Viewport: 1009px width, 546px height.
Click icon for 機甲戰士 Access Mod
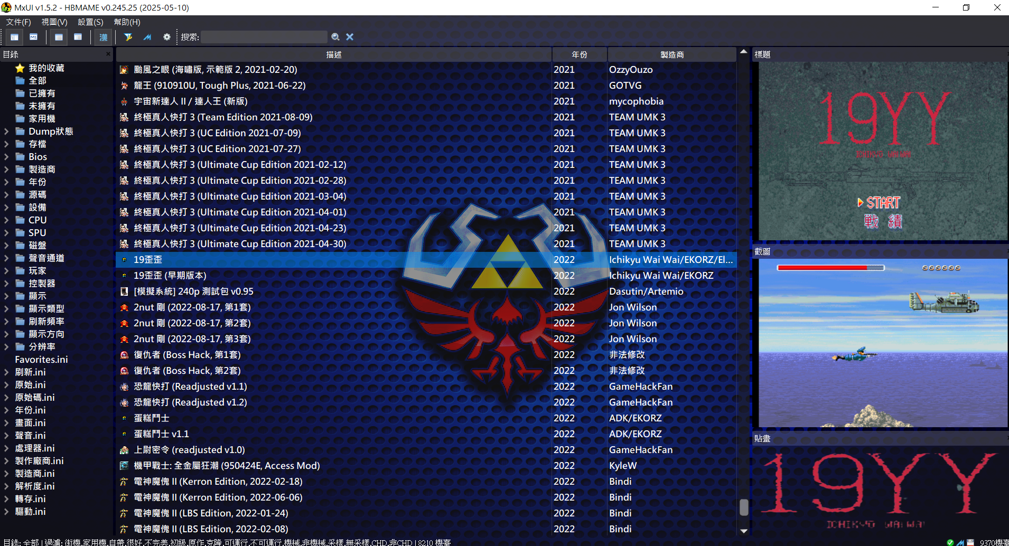click(x=124, y=466)
